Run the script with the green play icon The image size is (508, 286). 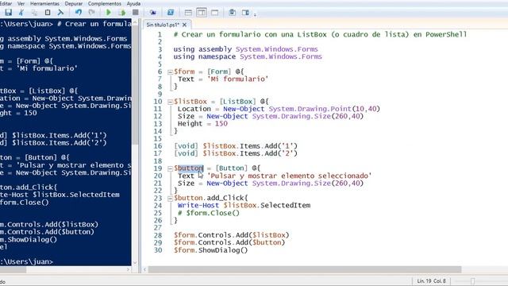coord(109,13)
